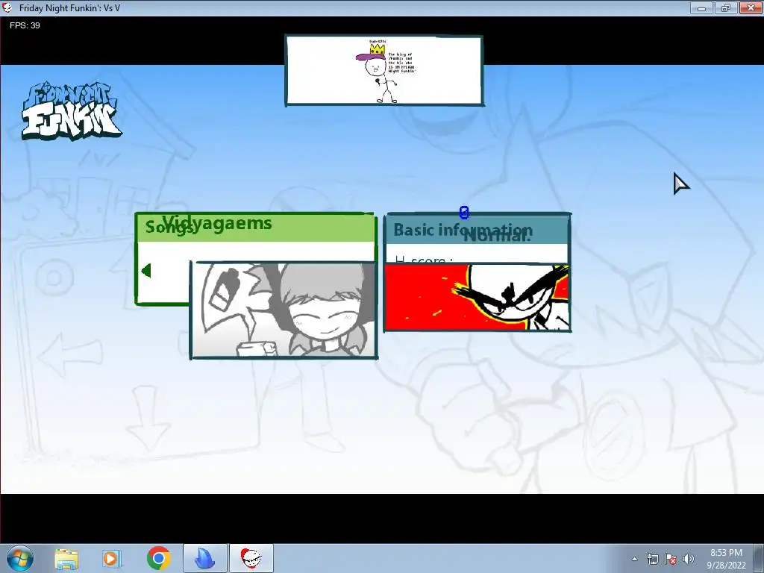The height and width of the screenshot is (573, 764).
Task: Launch Windows Media Player from the taskbar
Action: pyautogui.click(x=112, y=559)
